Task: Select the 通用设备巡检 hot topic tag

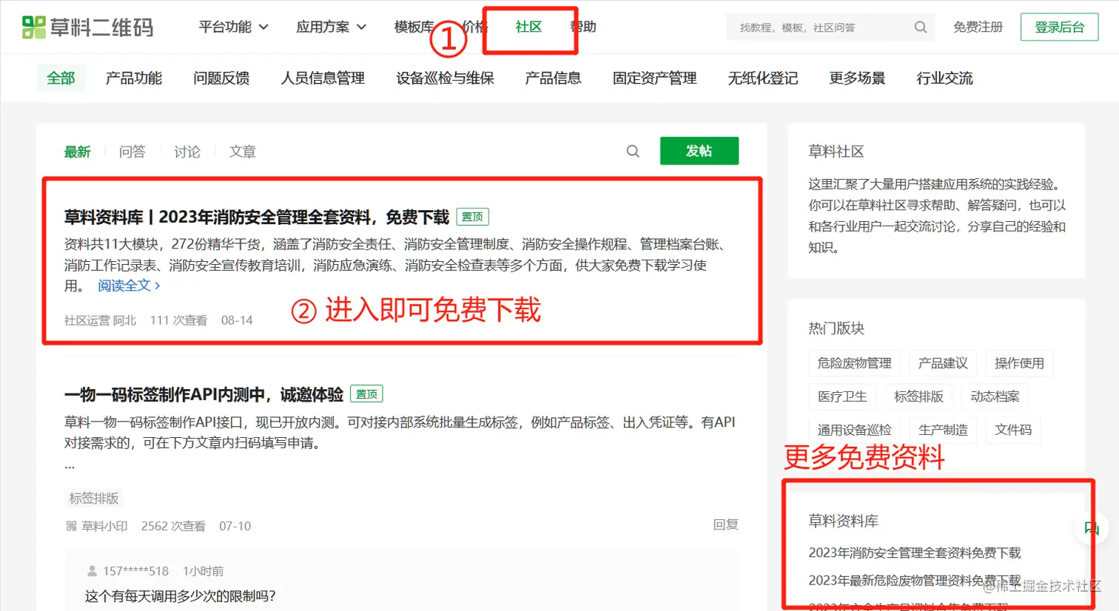Action: (854, 430)
